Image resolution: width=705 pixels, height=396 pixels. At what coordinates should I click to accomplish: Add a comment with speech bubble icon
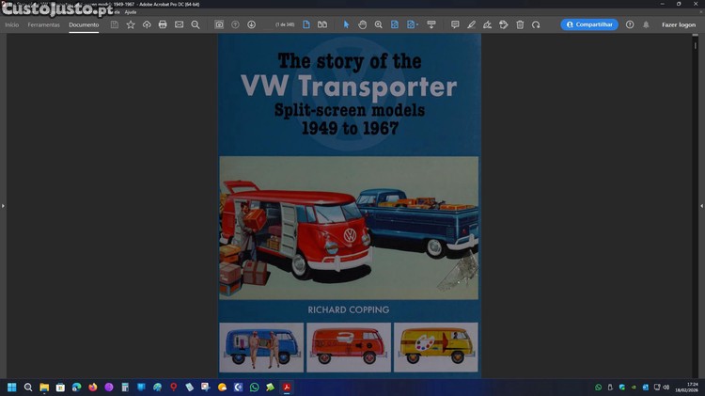pos(455,24)
